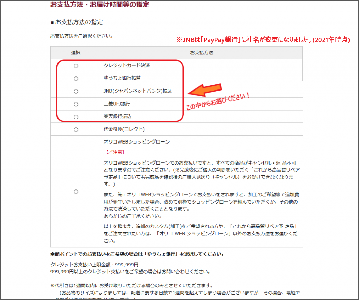Image resolution: width=359 pixels, height=300 pixels.
Task: Click the 999,999円以上のクレジット支払い inquiry line
Action: pyautogui.click(x=130, y=272)
